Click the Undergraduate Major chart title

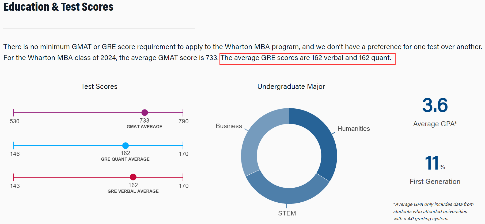point(291,87)
